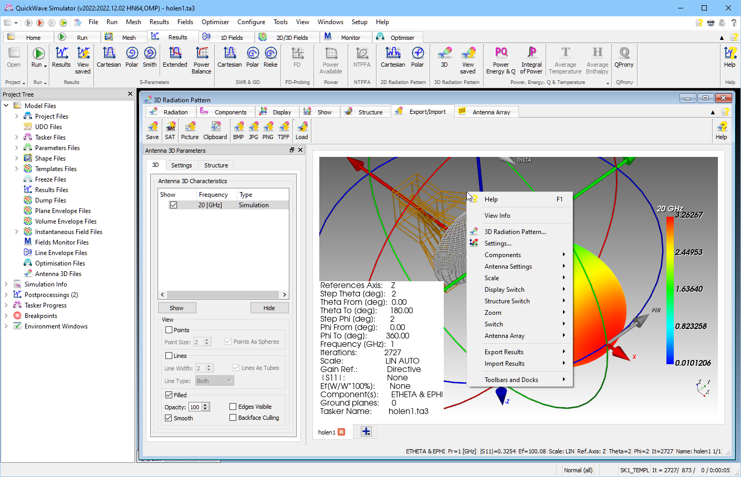Export the view as TIFF
741x477 pixels.
pyautogui.click(x=284, y=131)
